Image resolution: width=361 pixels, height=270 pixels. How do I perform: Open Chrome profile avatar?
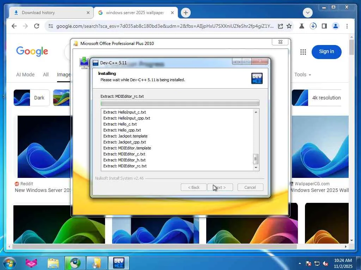tap(336, 26)
